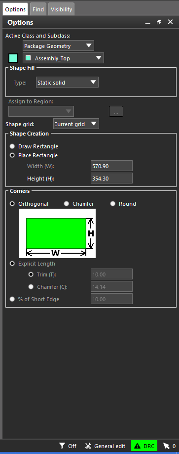Click small color square inside Assembly_Top dropdown
This screenshot has height=454, width=179.
28,58
